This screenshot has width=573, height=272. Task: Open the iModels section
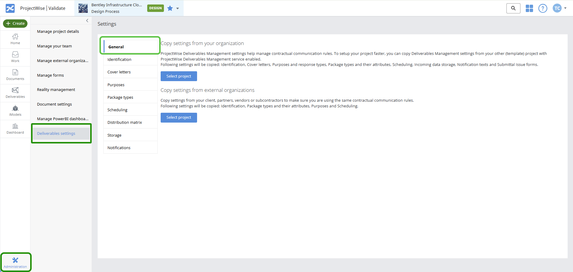15,110
